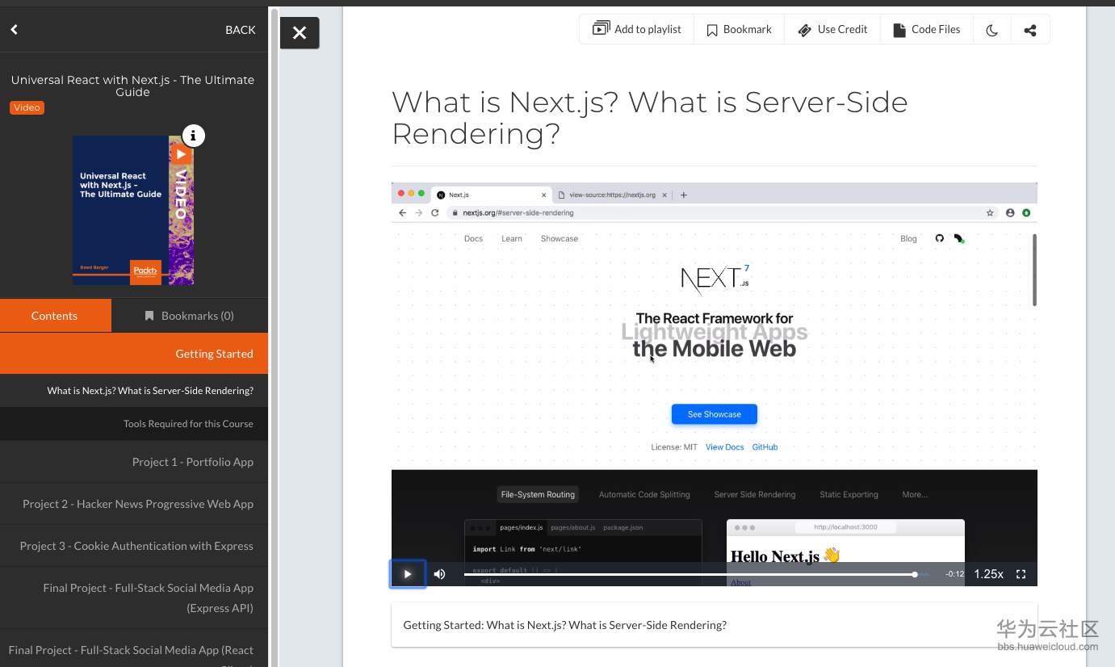Collapse the Getting Started section
This screenshot has height=667, width=1115.
(134, 354)
